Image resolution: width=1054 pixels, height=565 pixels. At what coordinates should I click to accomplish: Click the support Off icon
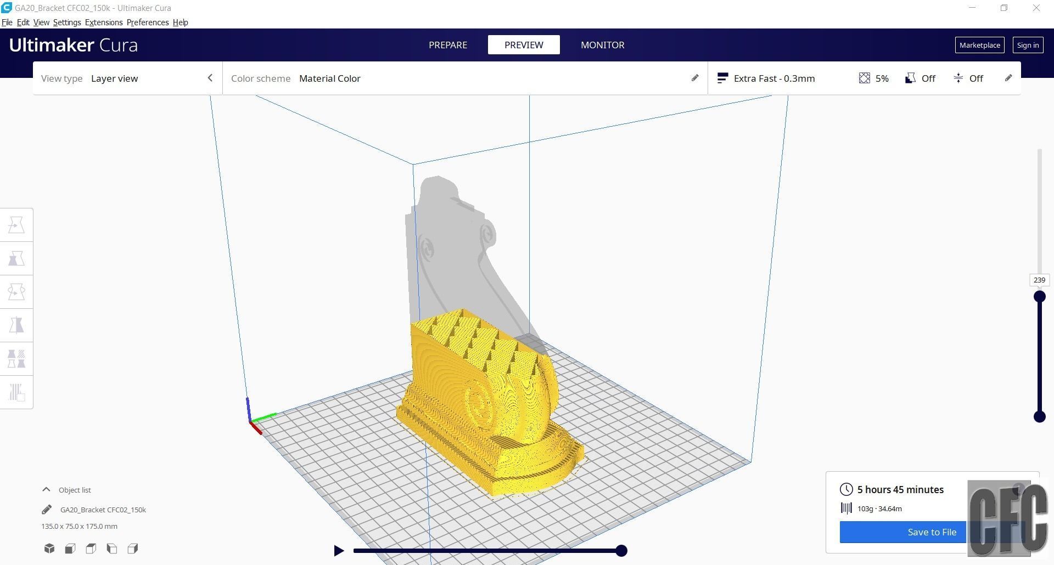pyautogui.click(x=910, y=78)
